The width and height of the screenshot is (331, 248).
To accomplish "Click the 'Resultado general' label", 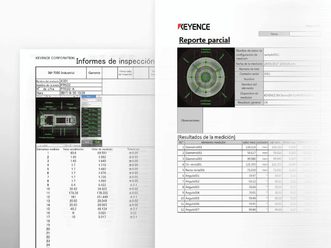I will pos(249,103).
